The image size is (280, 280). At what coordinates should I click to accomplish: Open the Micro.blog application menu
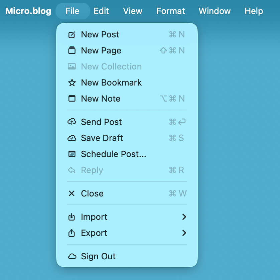(28, 11)
